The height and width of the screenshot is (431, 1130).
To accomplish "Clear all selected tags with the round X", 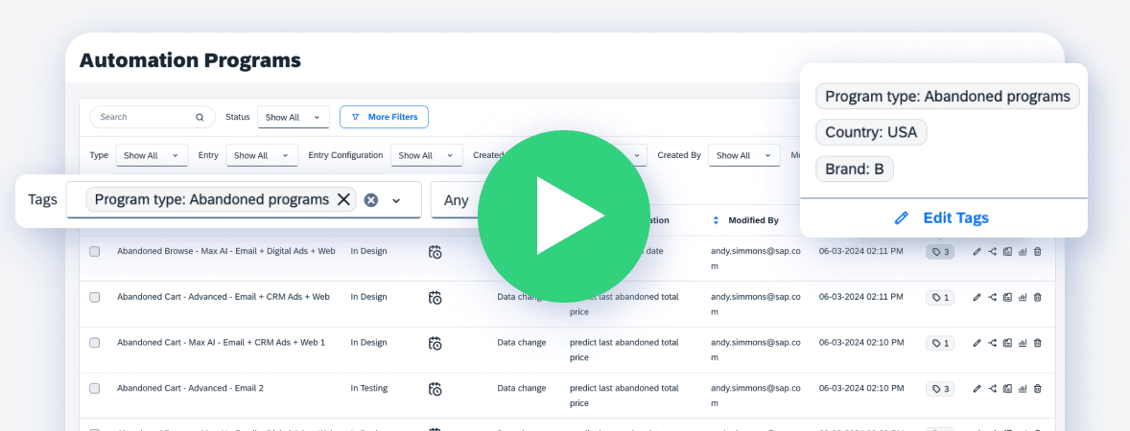I will tap(370, 200).
